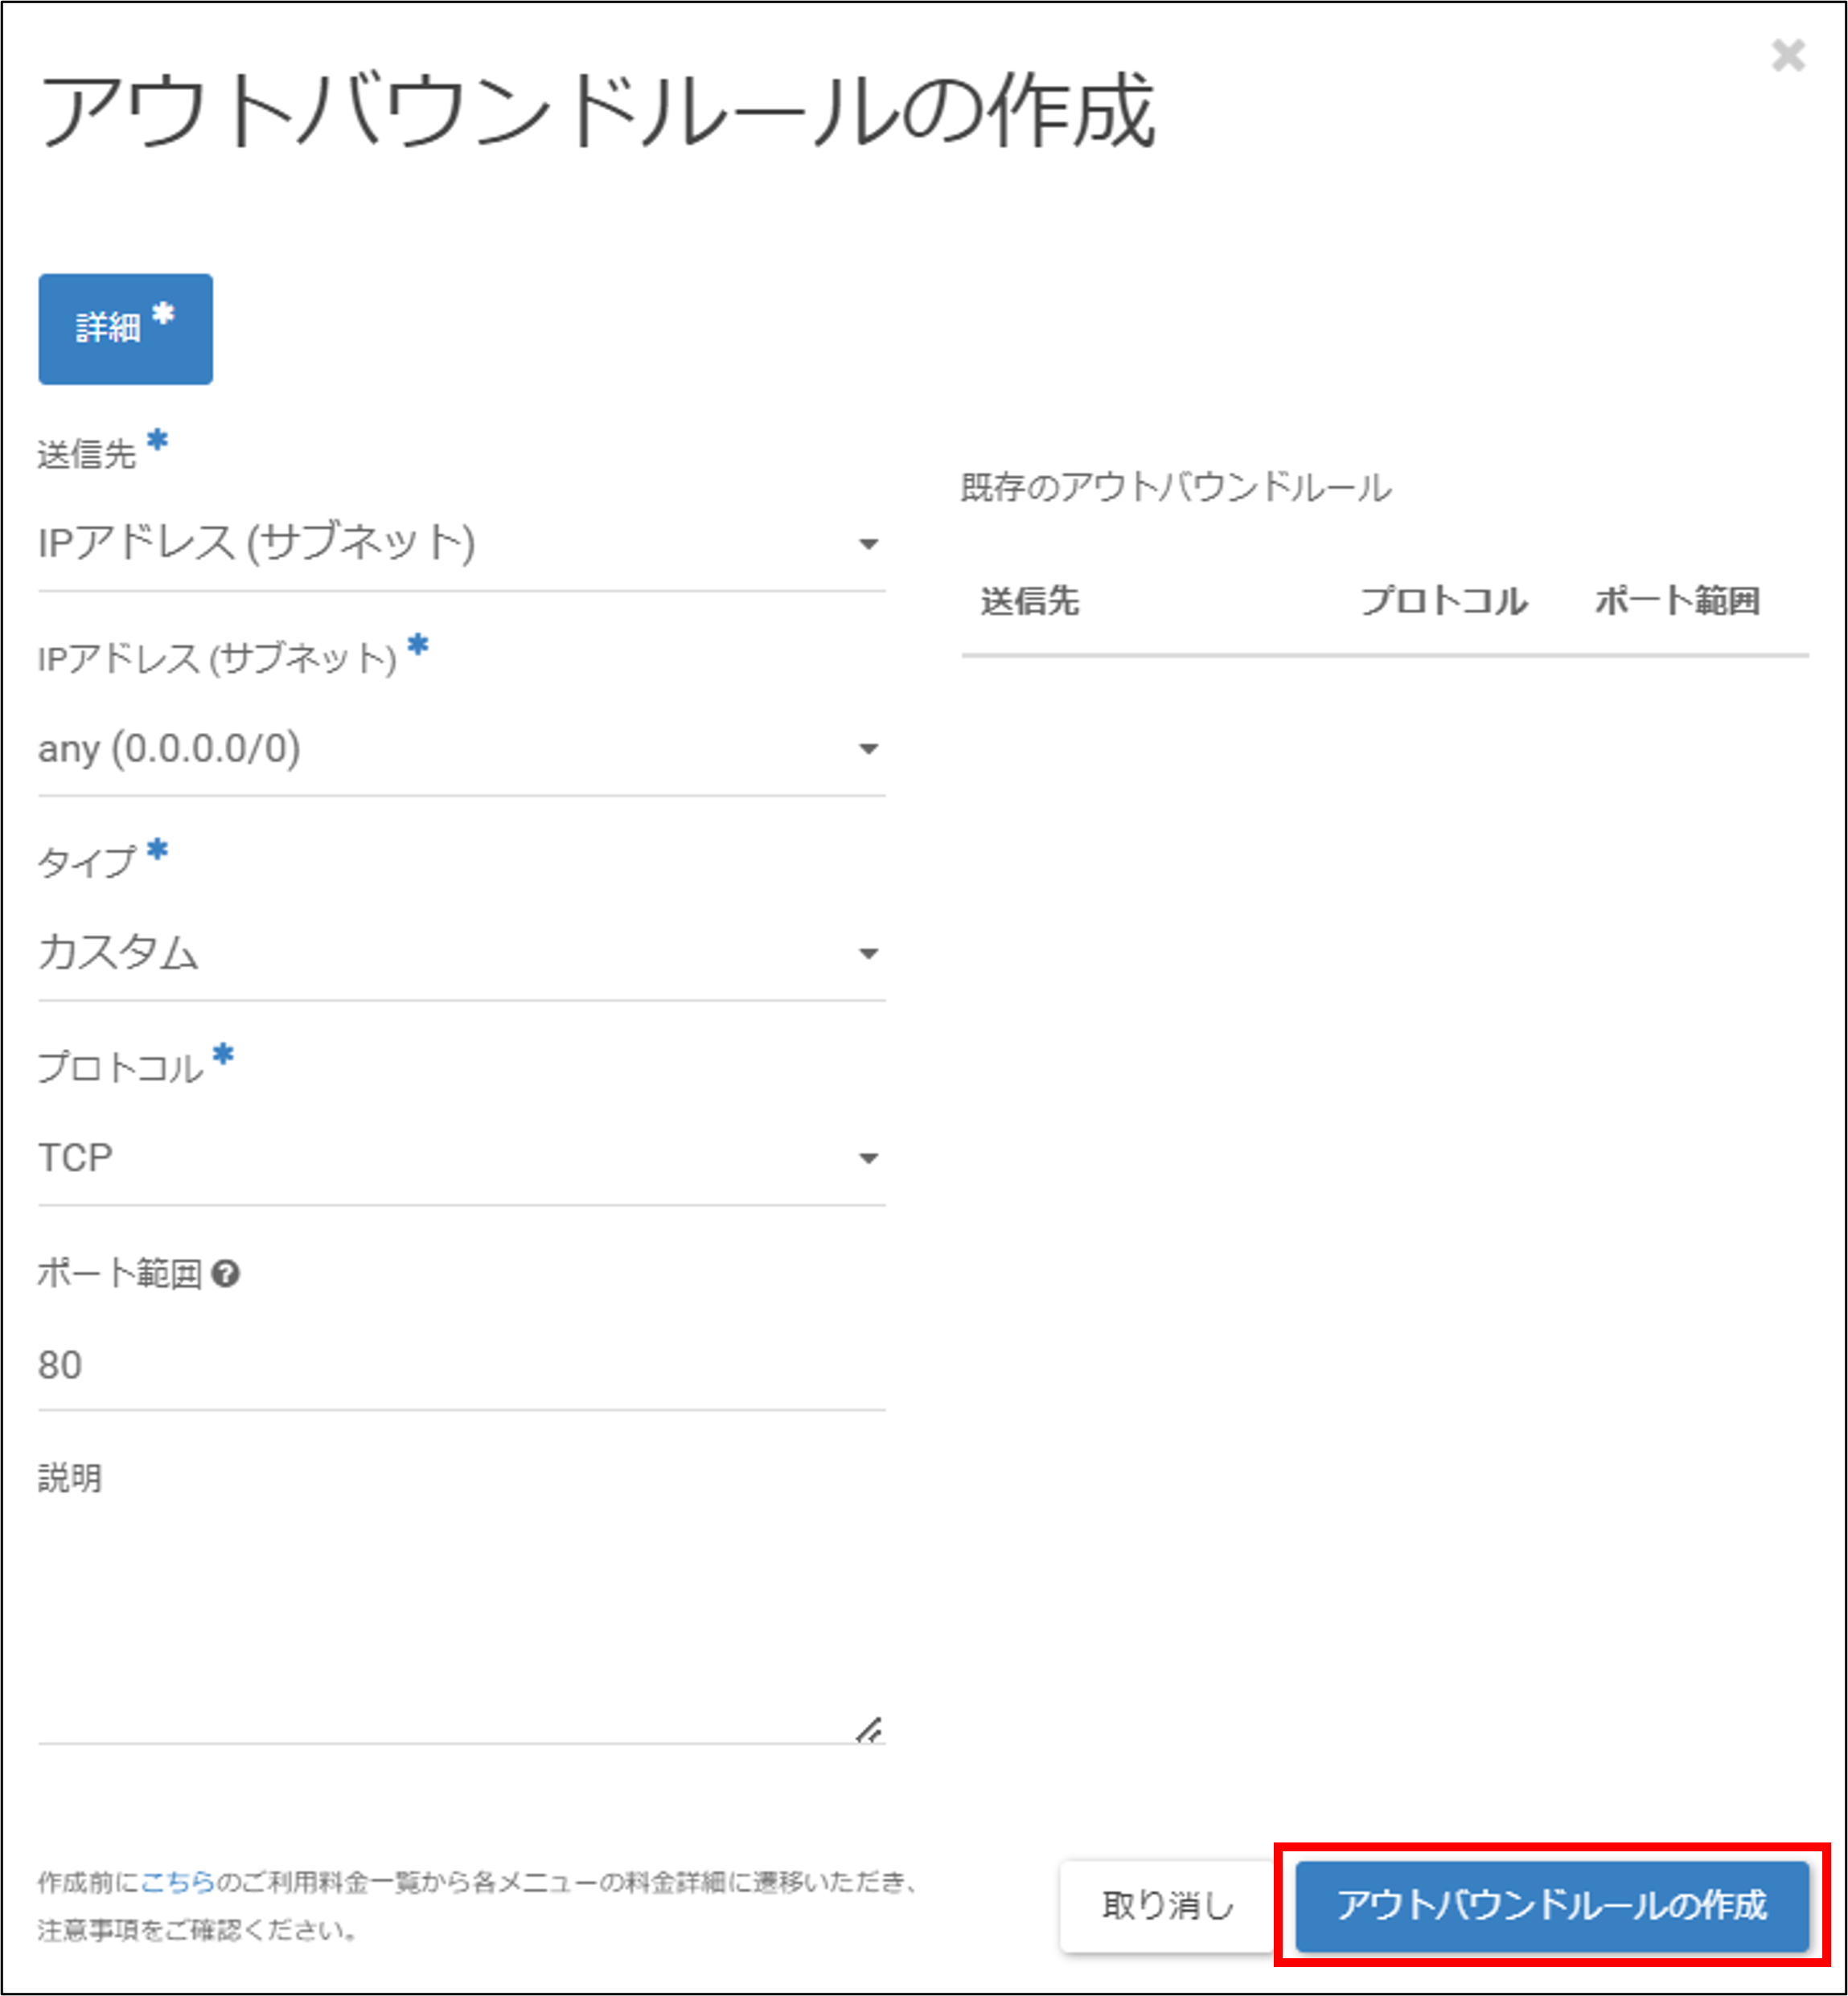Open the any (0.0.0.0/0) subnet dropdown
Viewport: 1848px width, 1996px height.
461,748
